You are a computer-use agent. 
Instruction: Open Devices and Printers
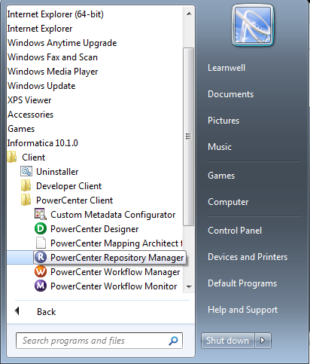248,257
